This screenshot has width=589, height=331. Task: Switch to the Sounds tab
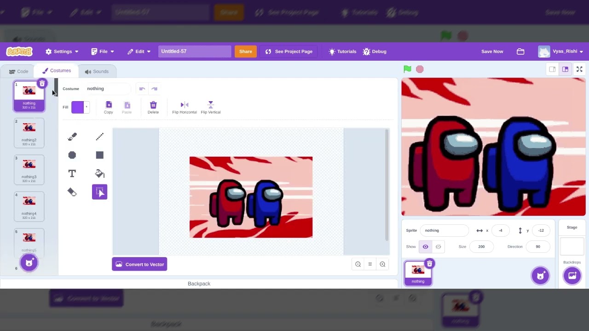click(x=97, y=71)
